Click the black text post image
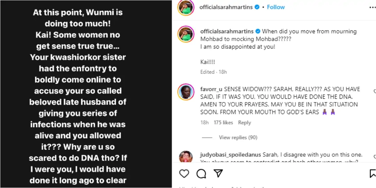Image resolution: width=376 pixels, height=188 pixels. tap(86, 94)
